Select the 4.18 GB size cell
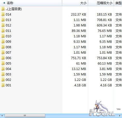Image resolution: width=122 pixels, height=118 pixels. click(x=80, y=85)
